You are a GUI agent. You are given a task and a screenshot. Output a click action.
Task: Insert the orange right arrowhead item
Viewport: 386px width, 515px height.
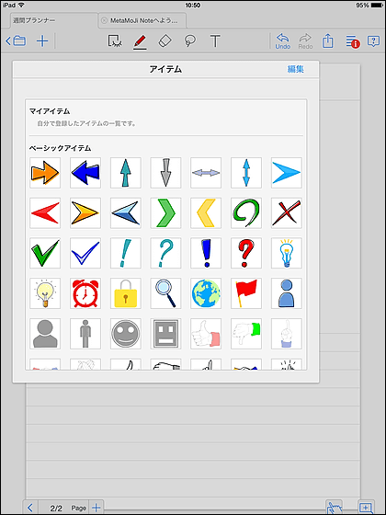click(85, 213)
